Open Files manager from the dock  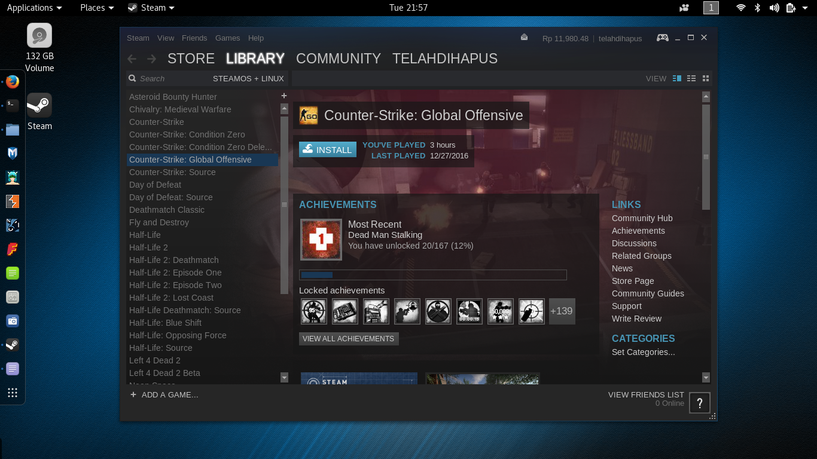[13, 130]
